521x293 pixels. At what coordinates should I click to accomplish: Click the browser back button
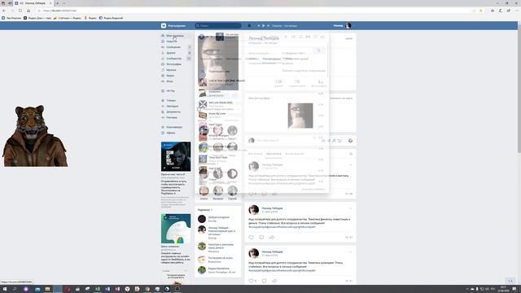point(4,11)
